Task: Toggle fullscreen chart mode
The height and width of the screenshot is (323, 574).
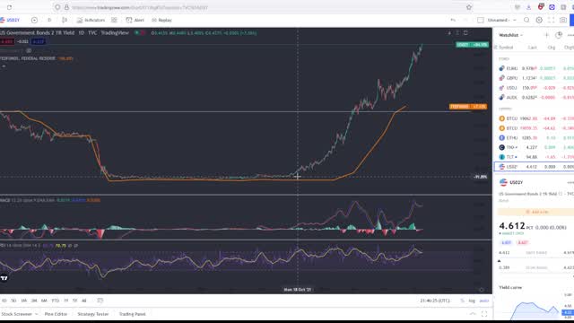Action: pyautogui.click(x=551, y=20)
